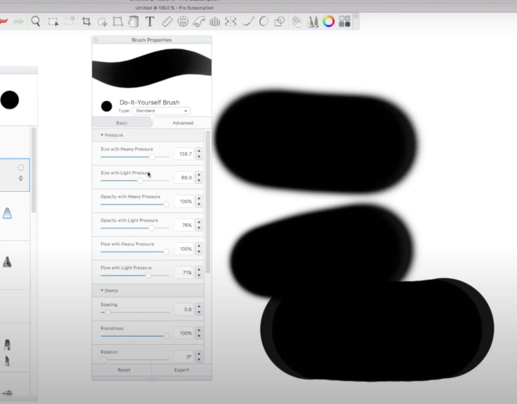Choose the Flood Fill bucket tool
The height and width of the screenshot is (404, 517).
click(x=134, y=21)
